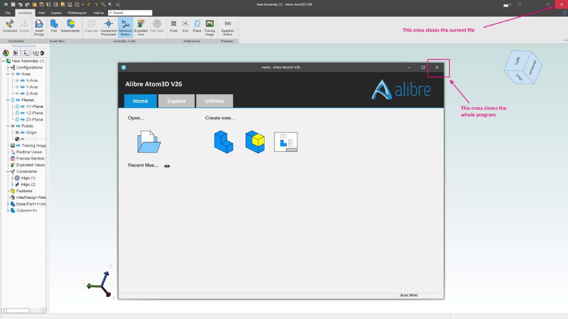Collapse the ribbon with chevron

(x=566, y=40)
